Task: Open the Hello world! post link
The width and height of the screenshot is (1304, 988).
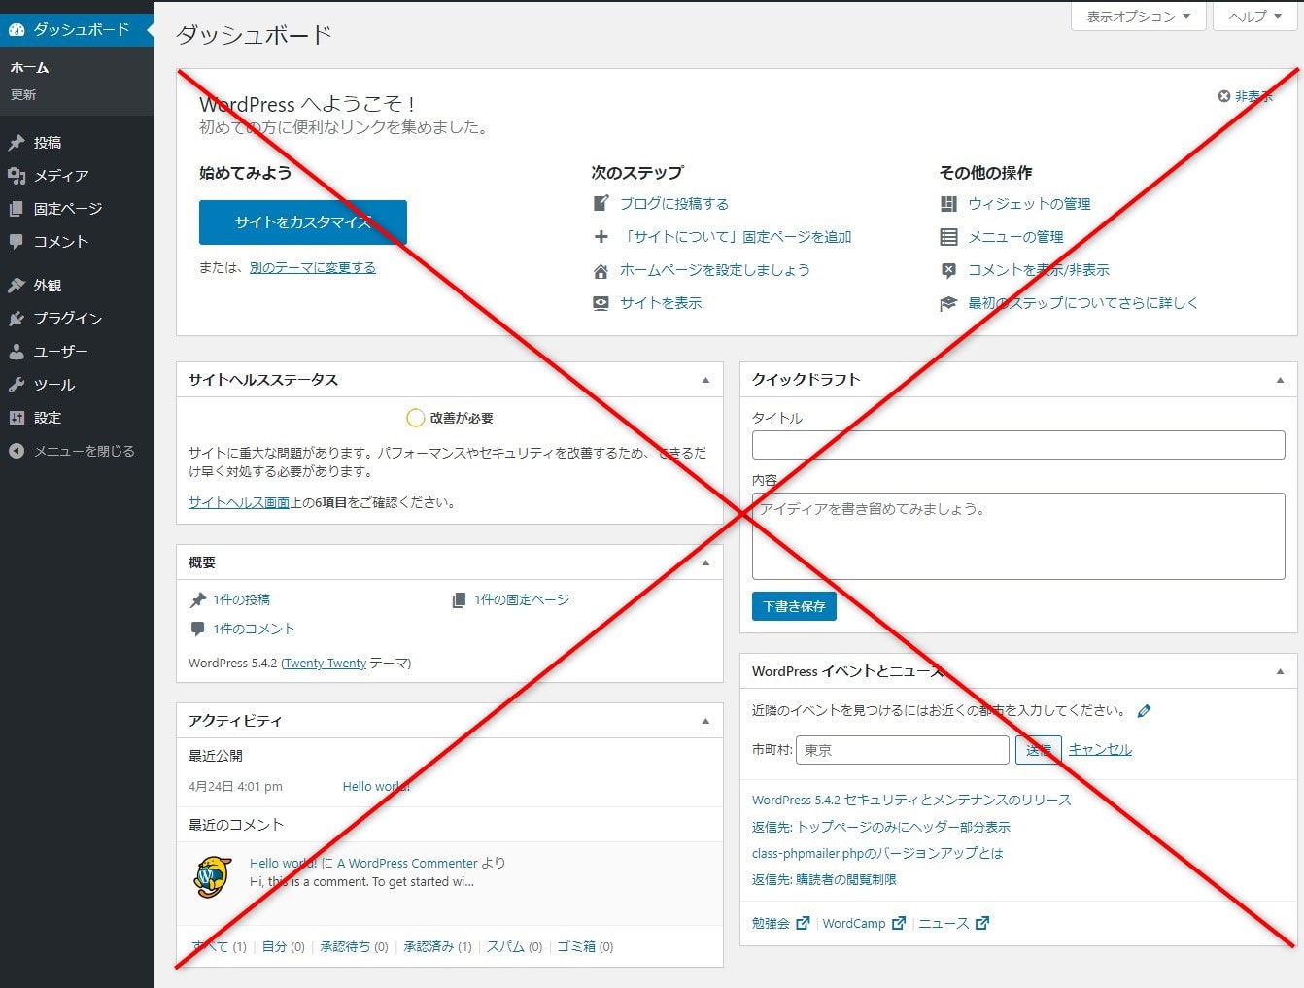Action: point(377,787)
